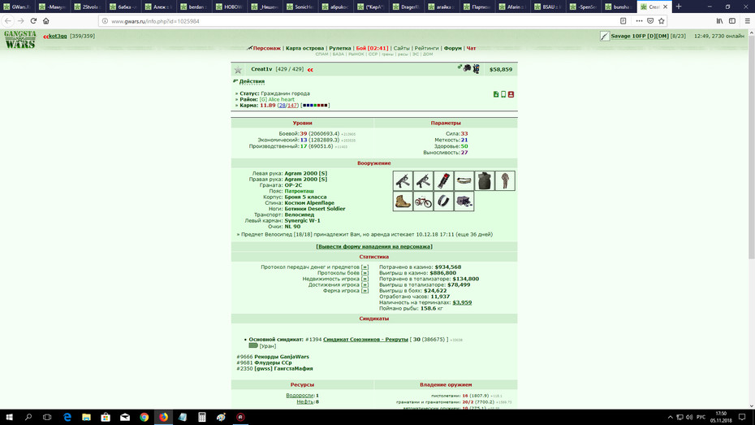Open Firefox hamburger menu
Image resolution: width=755 pixels, height=425 pixels.
click(x=748, y=20)
